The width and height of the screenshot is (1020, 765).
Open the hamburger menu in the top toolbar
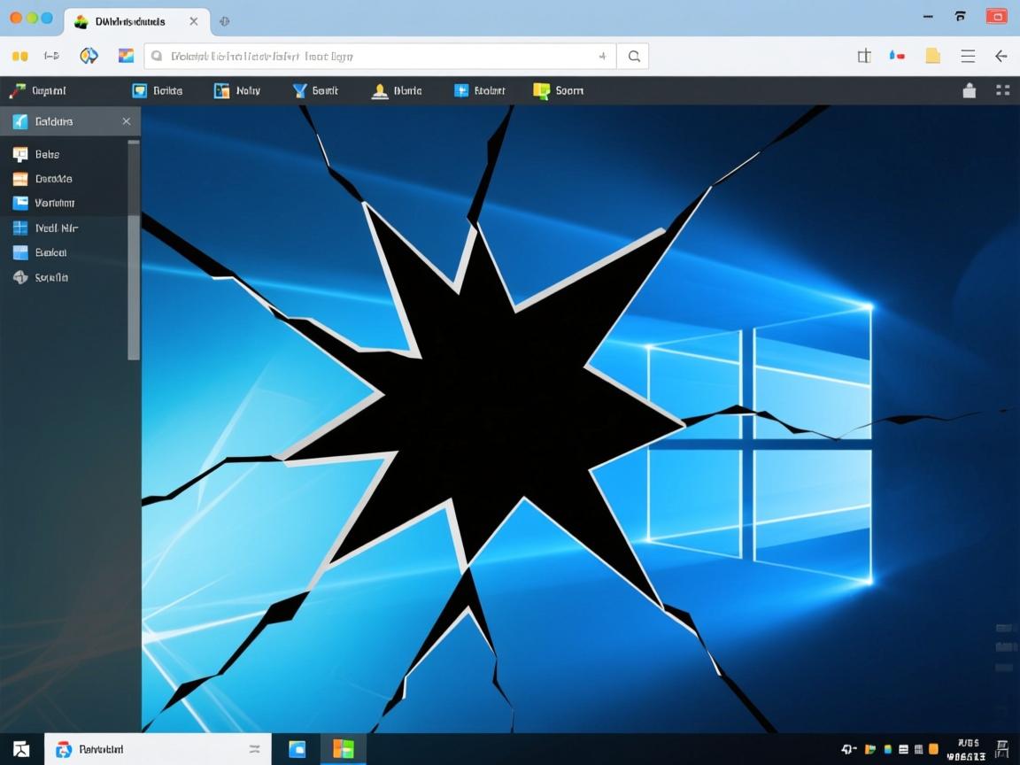968,56
